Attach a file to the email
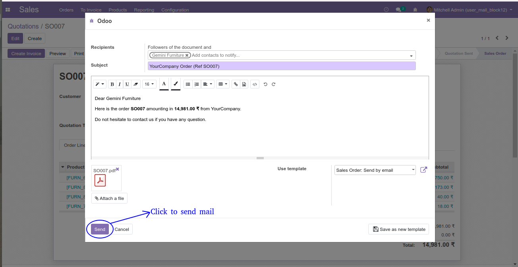Screen dimensions: 518x267 tap(109, 198)
